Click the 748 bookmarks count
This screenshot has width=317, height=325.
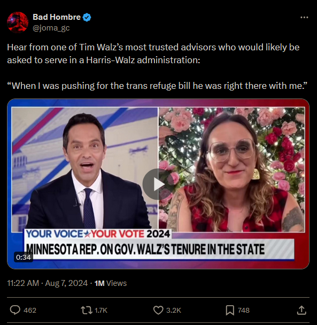click(244, 311)
